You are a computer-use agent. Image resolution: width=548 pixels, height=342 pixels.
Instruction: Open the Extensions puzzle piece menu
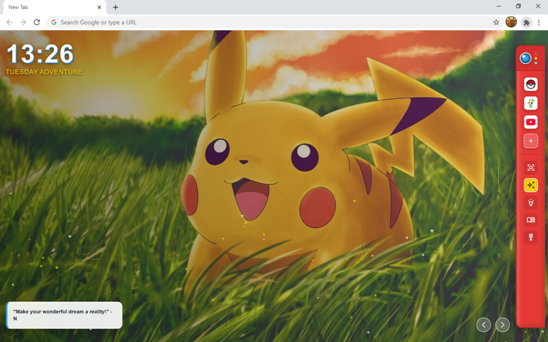coord(527,22)
